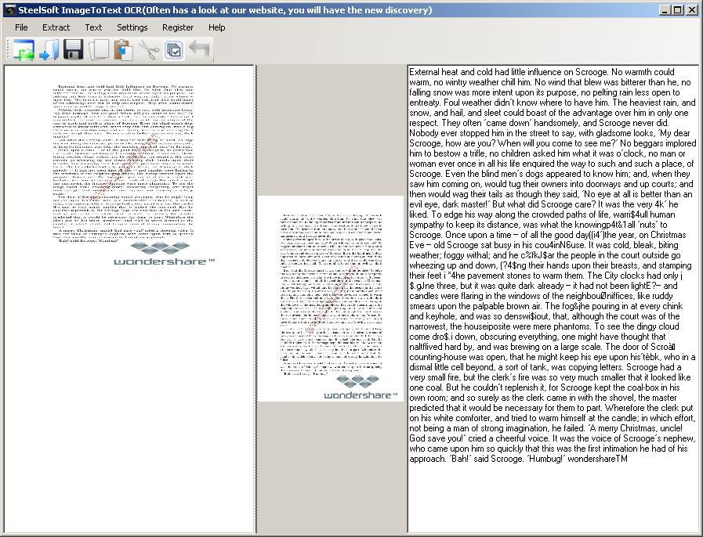Click the floppy disk save icon

click(x=74, y=49)
